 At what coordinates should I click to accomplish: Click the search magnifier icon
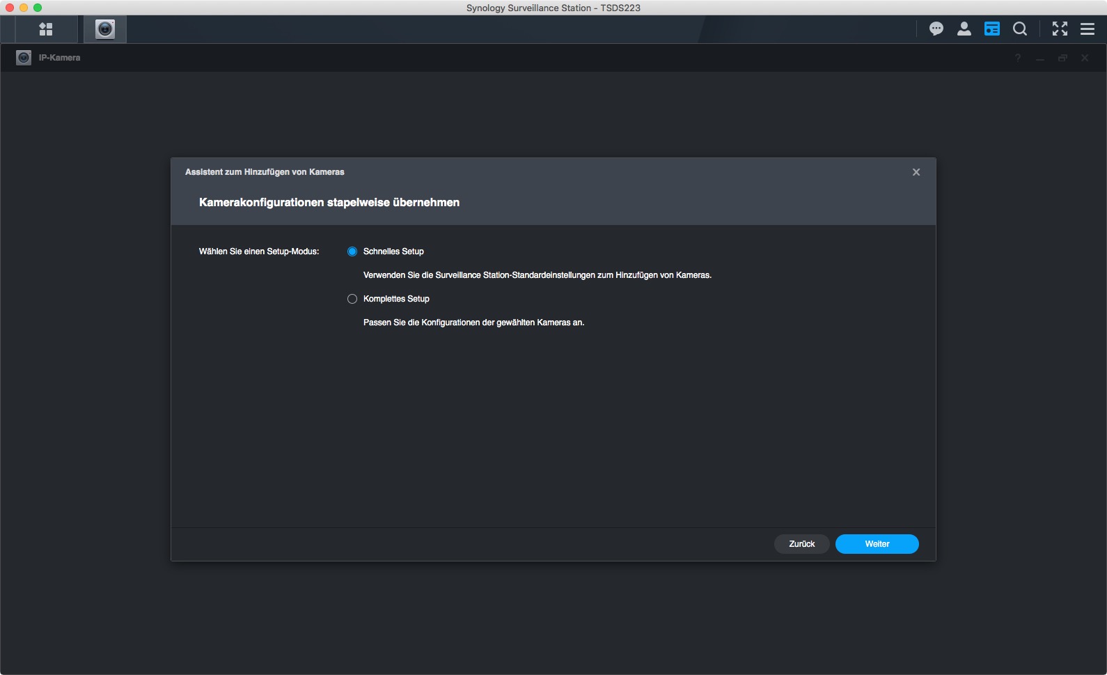1020,29
